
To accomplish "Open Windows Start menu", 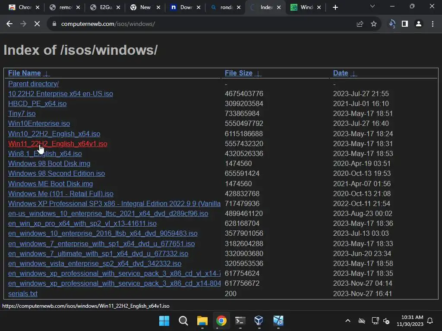I will [x=164, y=321].
